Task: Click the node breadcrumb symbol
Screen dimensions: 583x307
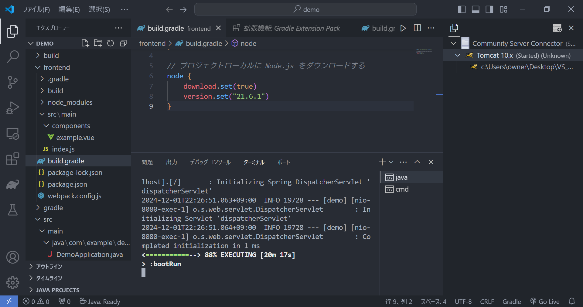Action: pos(244,43)
